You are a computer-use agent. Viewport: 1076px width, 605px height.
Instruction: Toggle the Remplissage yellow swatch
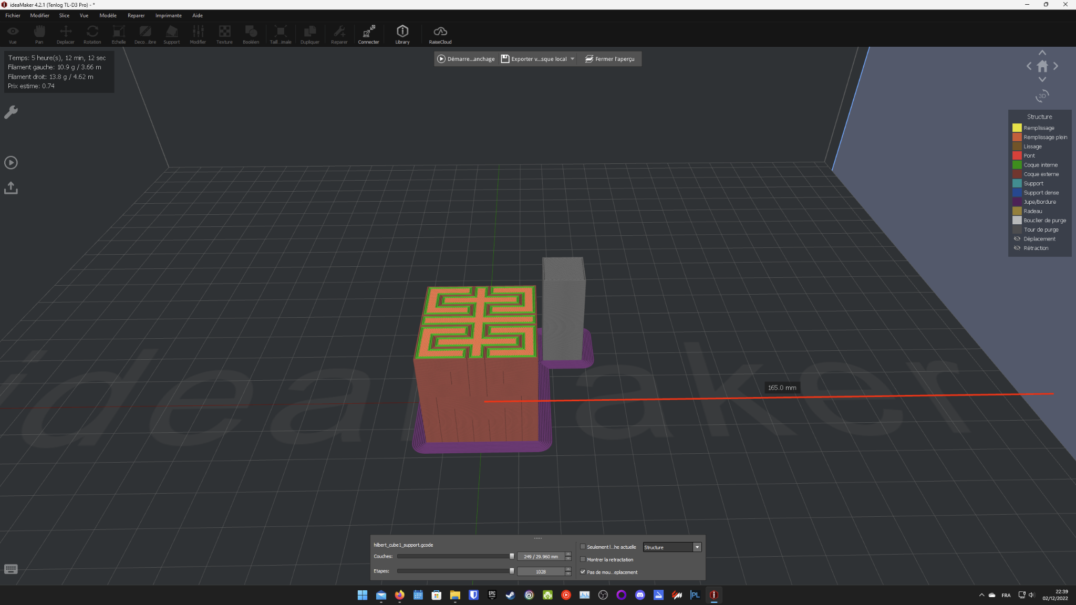pyautogui.click(x=1017, y=128)
